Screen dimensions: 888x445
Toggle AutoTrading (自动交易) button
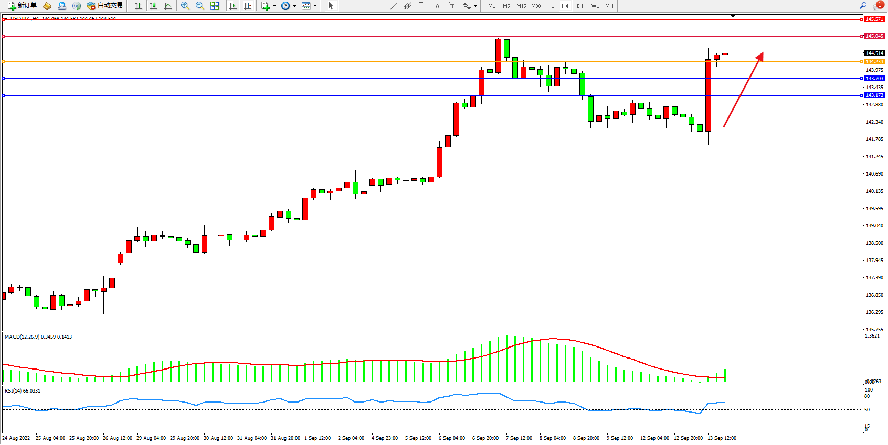click(x=105, y=6)
